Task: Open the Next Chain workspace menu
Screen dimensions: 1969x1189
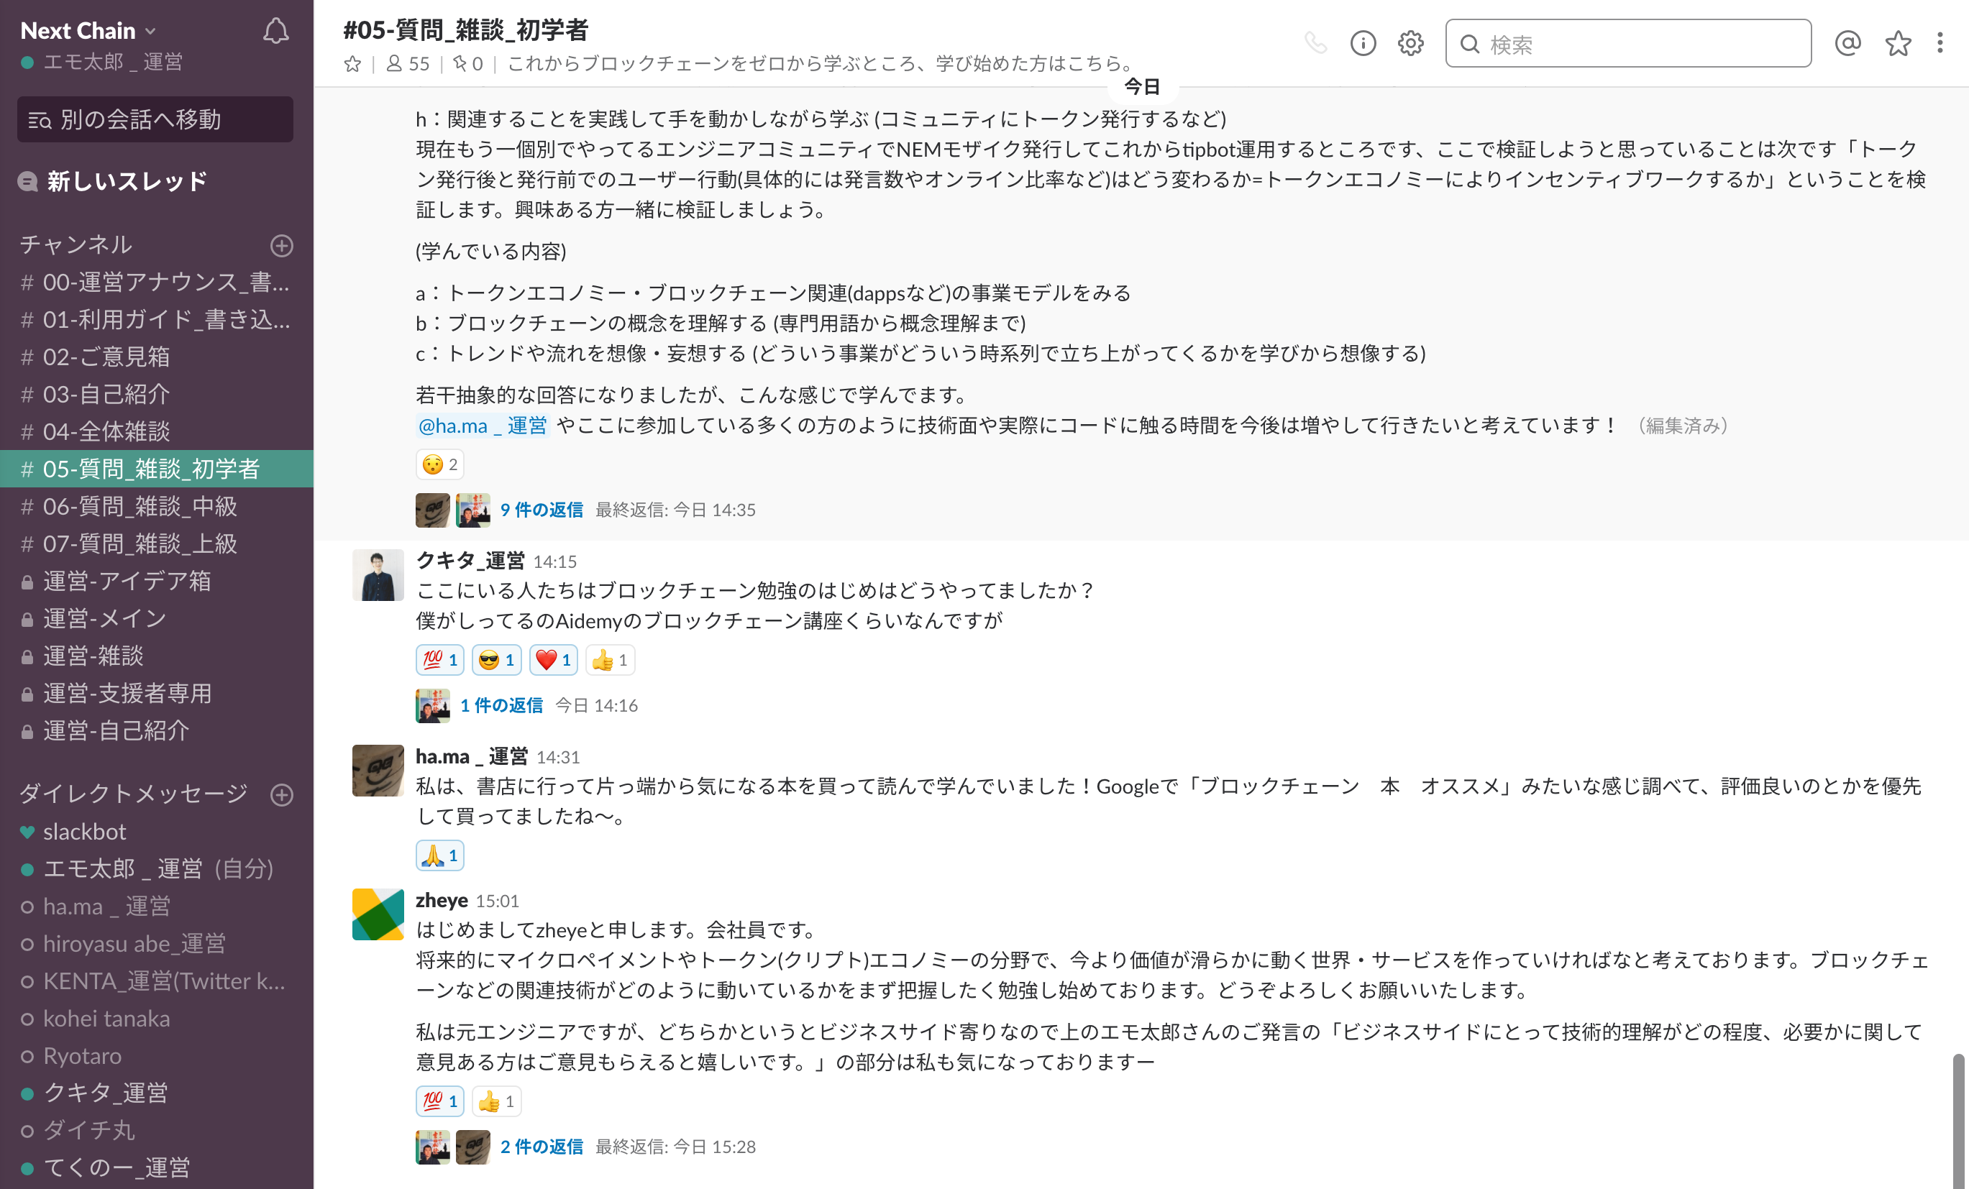Action: [x=88, y=30]
